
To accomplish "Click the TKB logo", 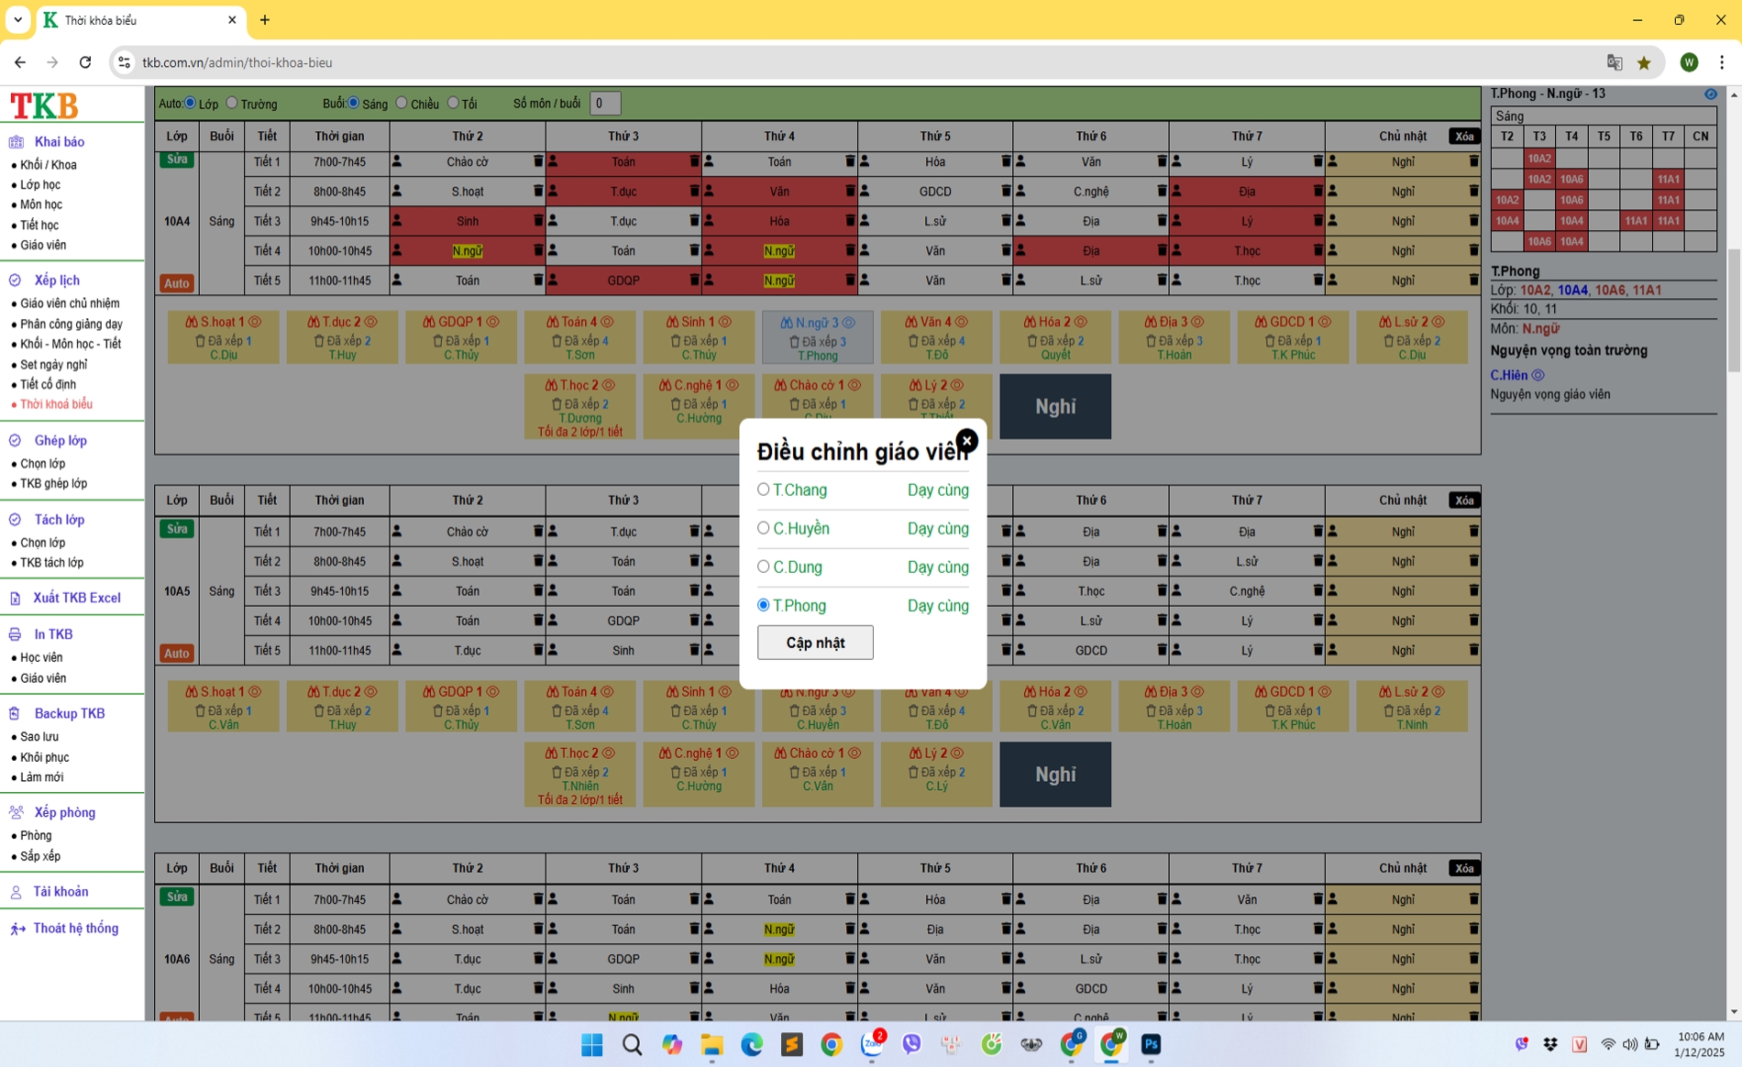I will click(x=44, y=105).
